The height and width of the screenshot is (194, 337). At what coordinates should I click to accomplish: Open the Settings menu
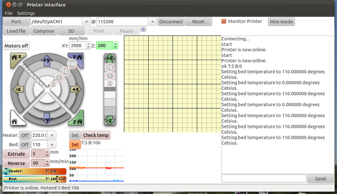[x=26, y=13]
